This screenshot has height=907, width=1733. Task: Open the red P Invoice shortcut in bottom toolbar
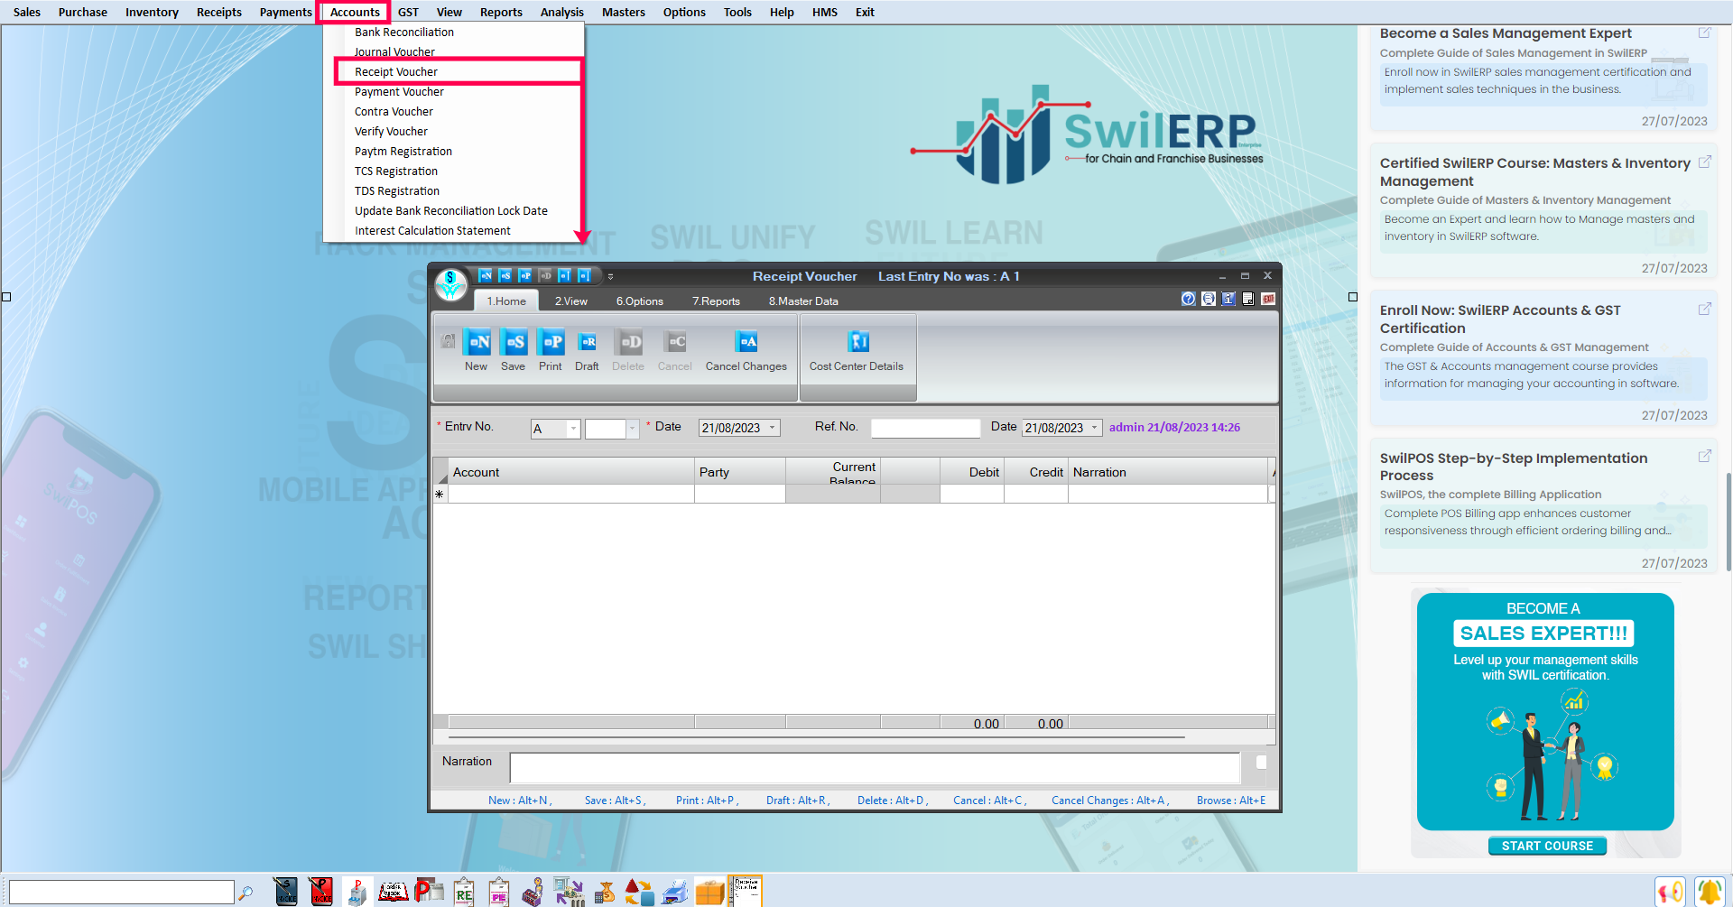[x=320, y=892]
